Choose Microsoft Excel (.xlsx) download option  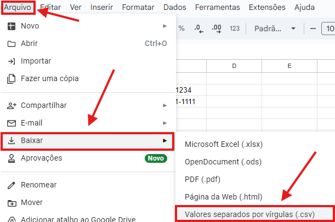[x=222, y=144]
